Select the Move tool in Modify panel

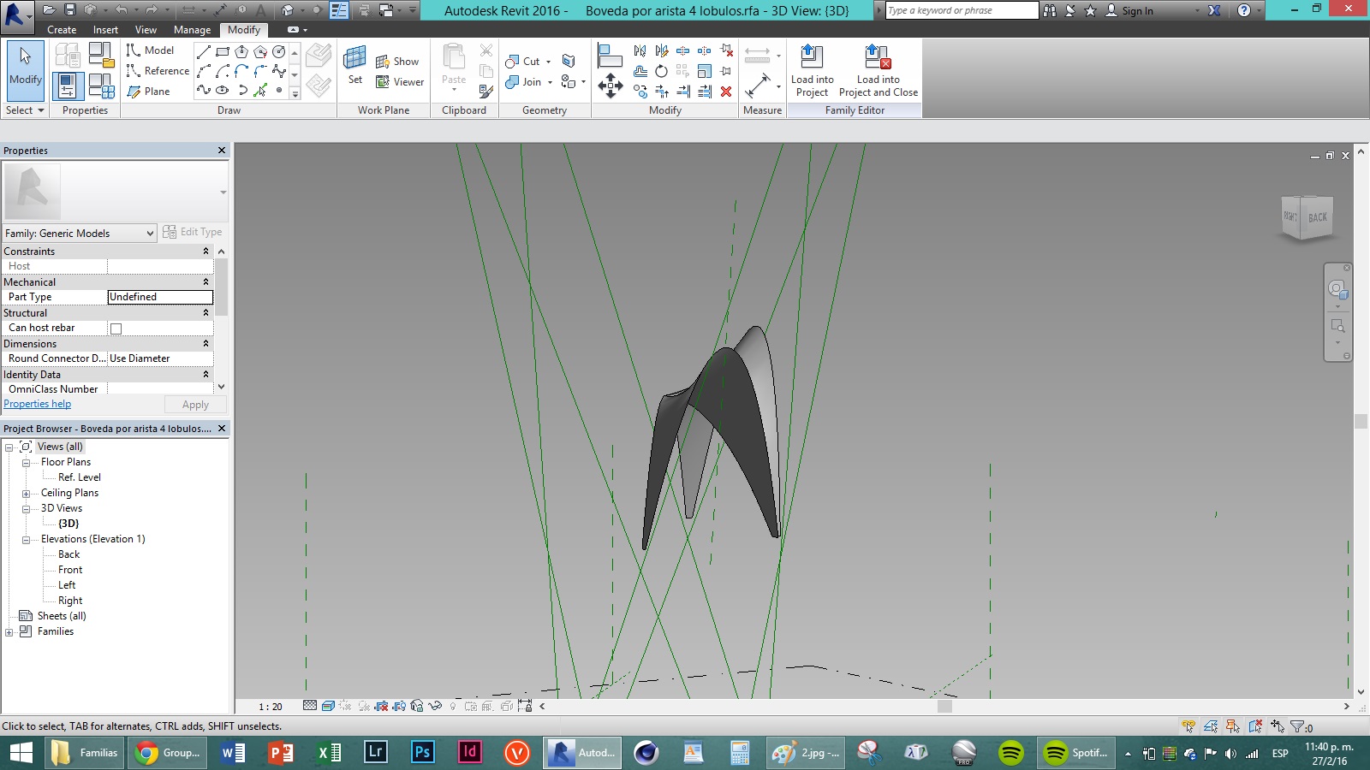[x=610, y=86]
